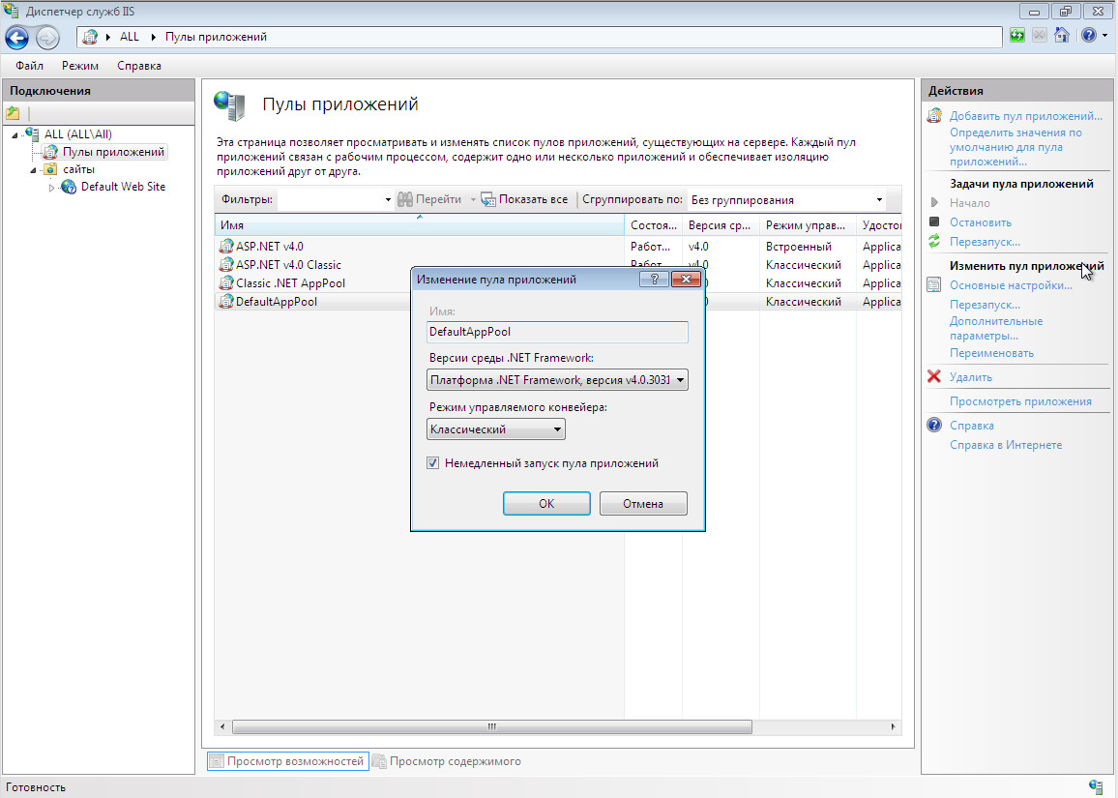The height and width of the screenshot is (798, 1118).
Task: Click the green refresh icon in address bar
Action: pos(1017,36)
